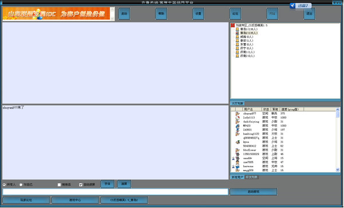Click avatar icon of user zhuyan977
Image resolution: width=344 pixels, height=208 pixels.
(238, 114)
